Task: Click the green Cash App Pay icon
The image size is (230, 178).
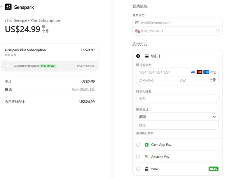Action: click(x=147, y=145)
